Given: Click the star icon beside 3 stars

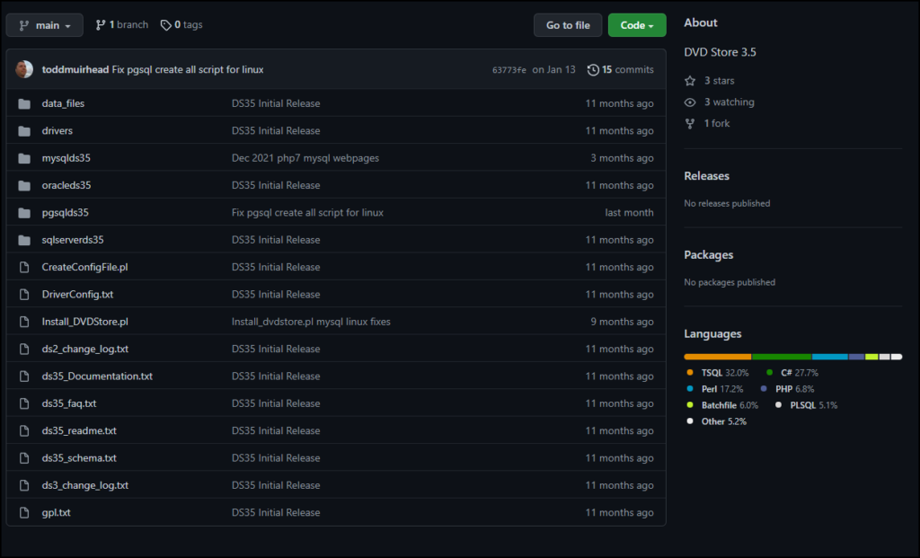Looking at the screenshot, I should tap(689, 80).
